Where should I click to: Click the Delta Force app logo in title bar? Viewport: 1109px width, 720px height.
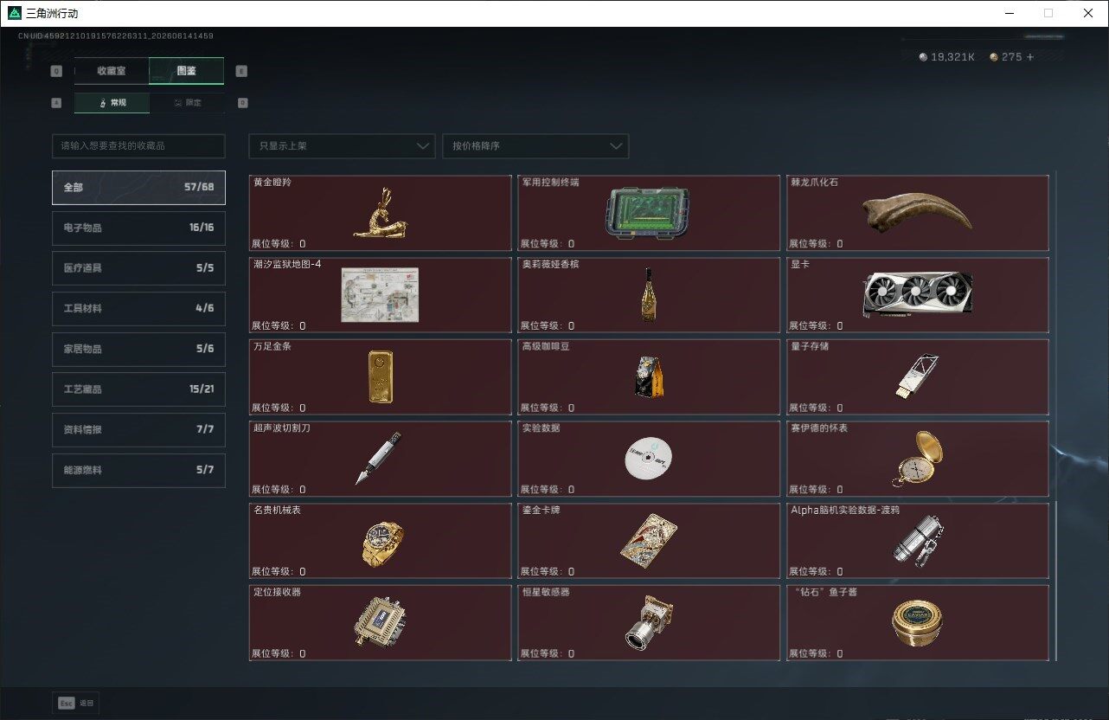pyautogui.click(x=15, y=14)
